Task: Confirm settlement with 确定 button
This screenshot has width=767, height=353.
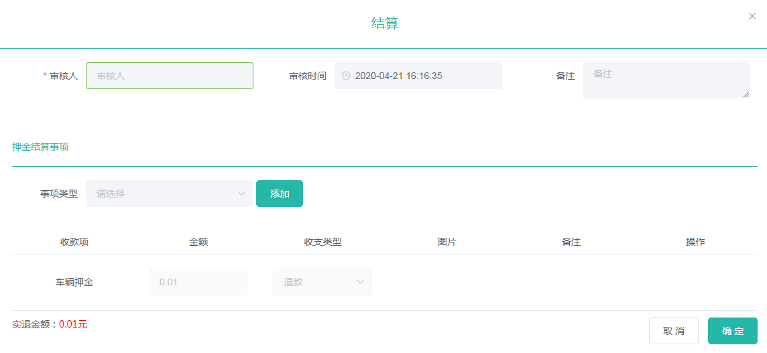Action: pyautogui.click(x=733, y=331)
